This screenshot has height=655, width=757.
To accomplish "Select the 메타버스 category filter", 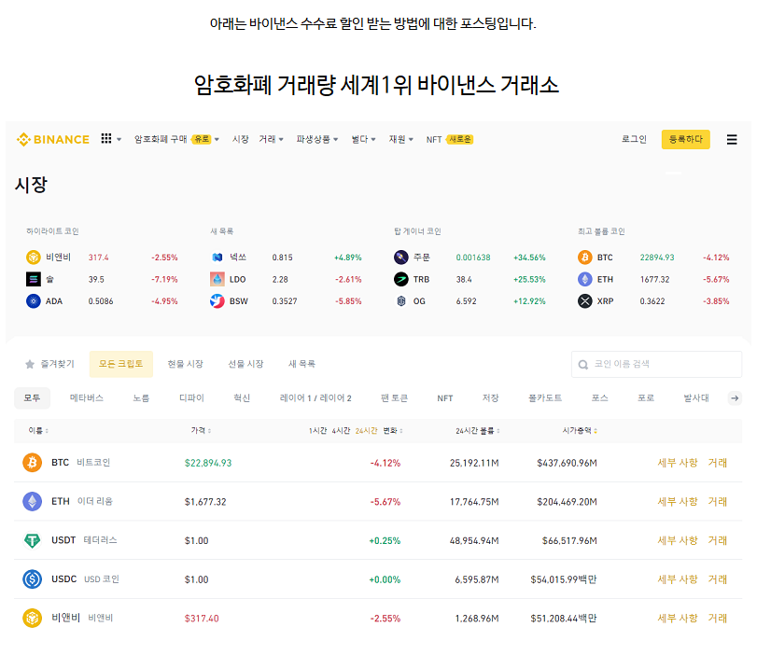I will coord(87,398).
